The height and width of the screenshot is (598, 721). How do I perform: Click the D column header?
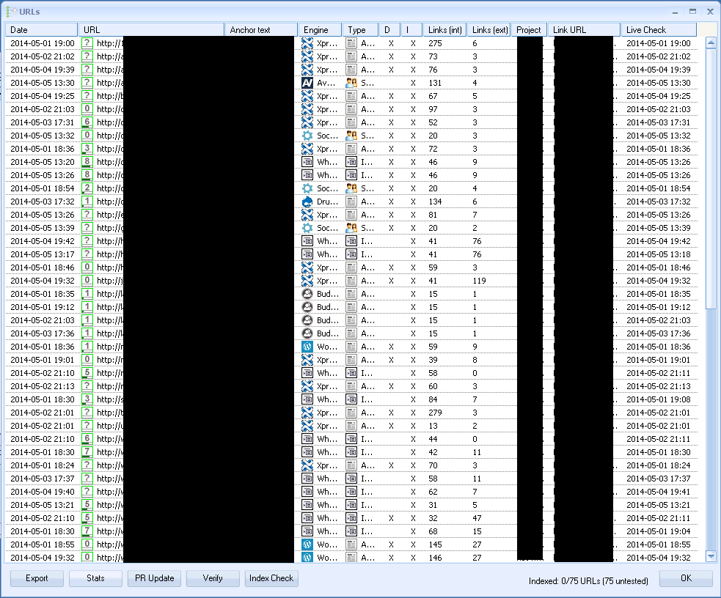(389, 30)
